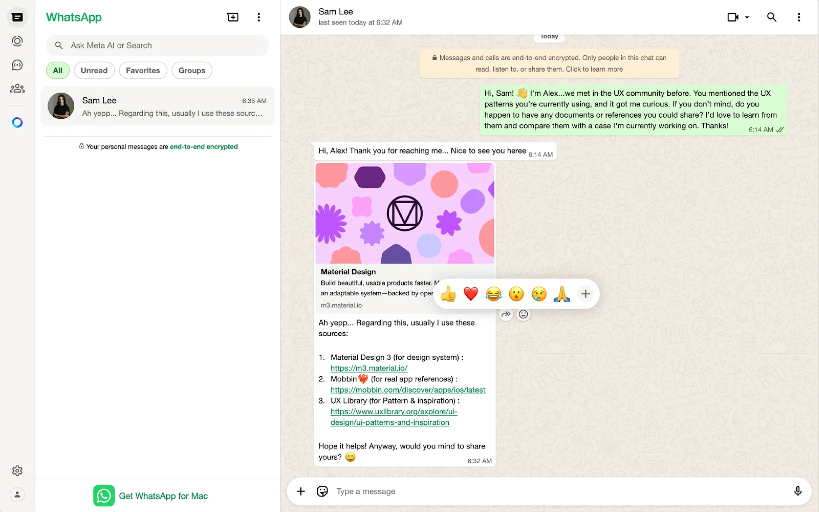819x512 pixels.
Task: Start a video call with Sam Lee
Action: coord(733,17)
